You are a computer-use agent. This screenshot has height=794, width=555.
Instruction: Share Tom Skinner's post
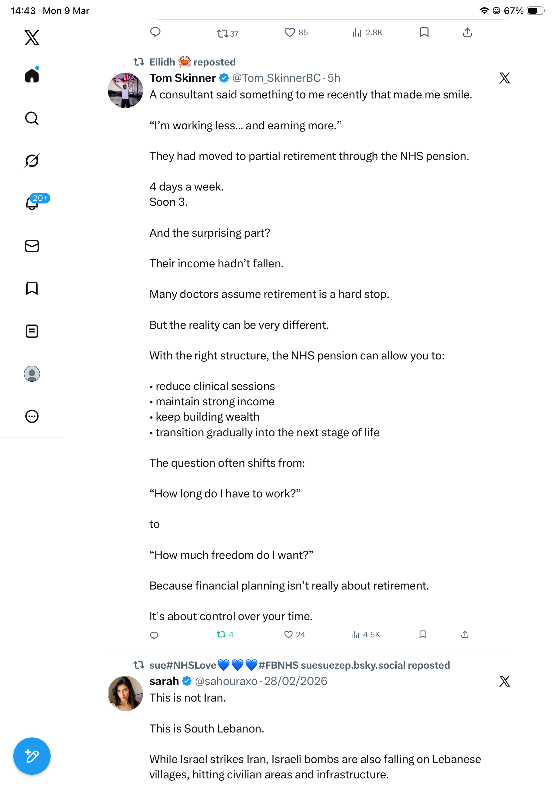click(x=465, y=634)
